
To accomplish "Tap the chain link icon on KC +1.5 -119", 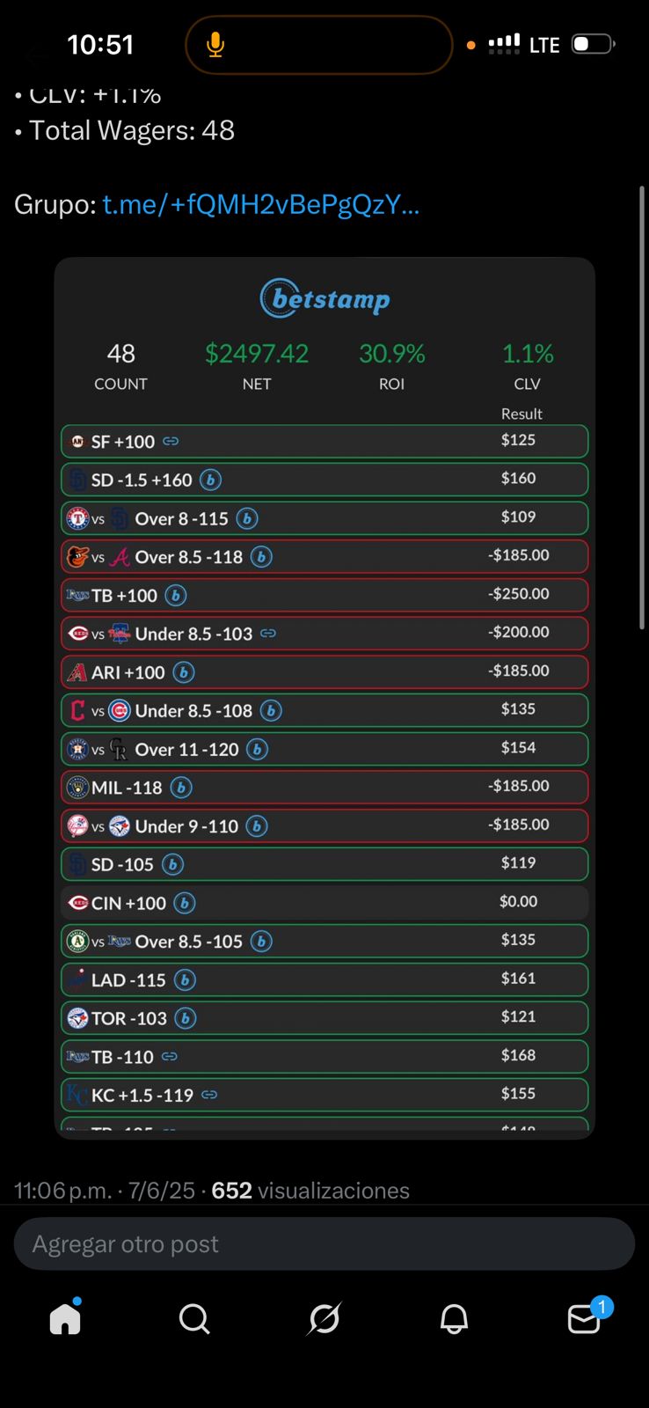I will coord(208,1095).
